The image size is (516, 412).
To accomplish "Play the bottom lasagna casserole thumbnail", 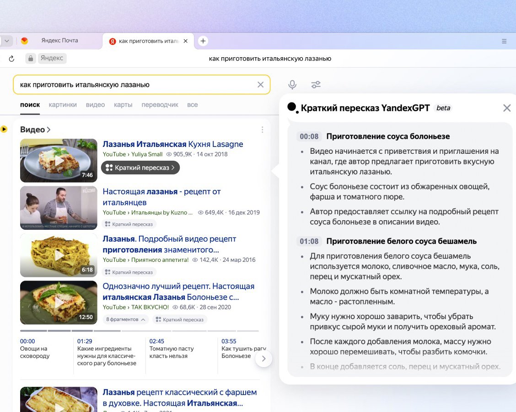I will tap(59, 400).
